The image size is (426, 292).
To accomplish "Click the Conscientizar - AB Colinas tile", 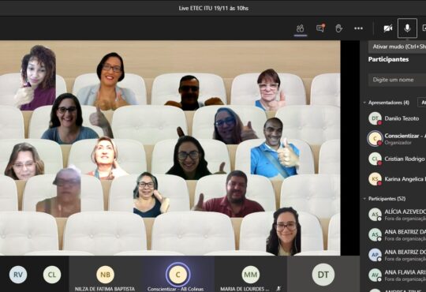I will coord(177,275).
